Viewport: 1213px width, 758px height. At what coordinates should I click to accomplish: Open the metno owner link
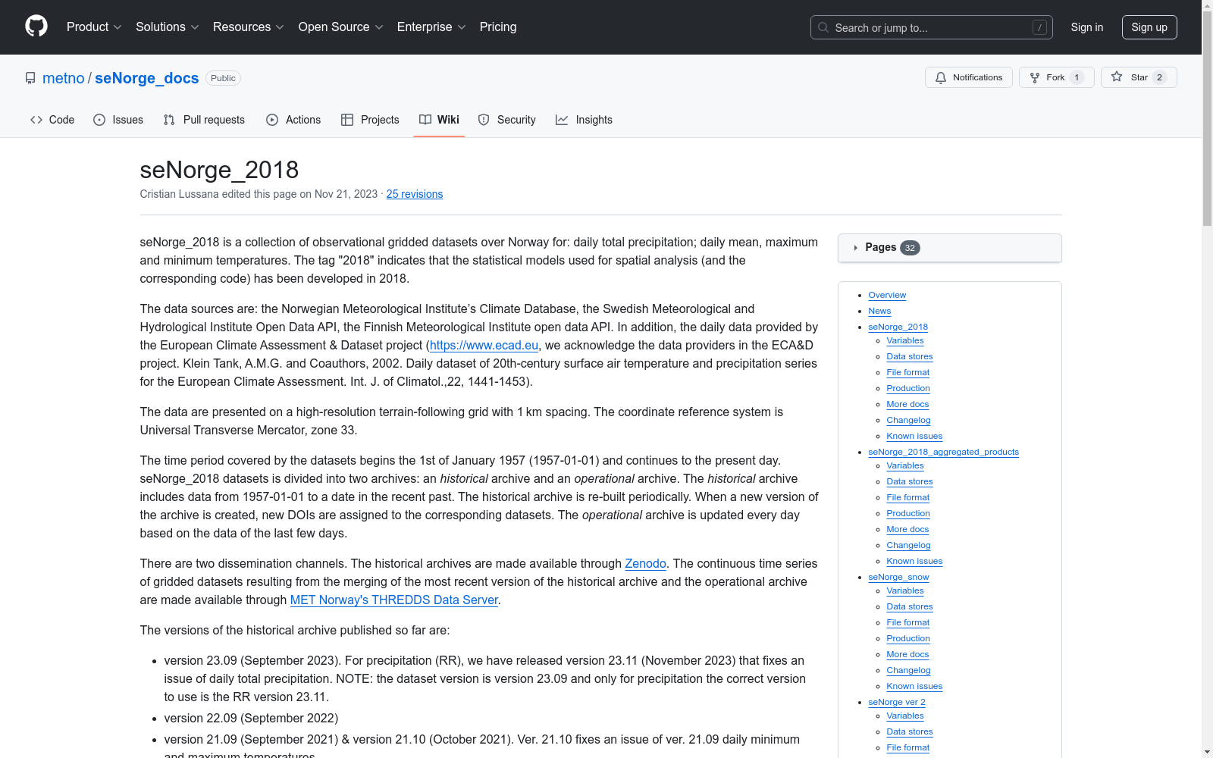point(64,78)
